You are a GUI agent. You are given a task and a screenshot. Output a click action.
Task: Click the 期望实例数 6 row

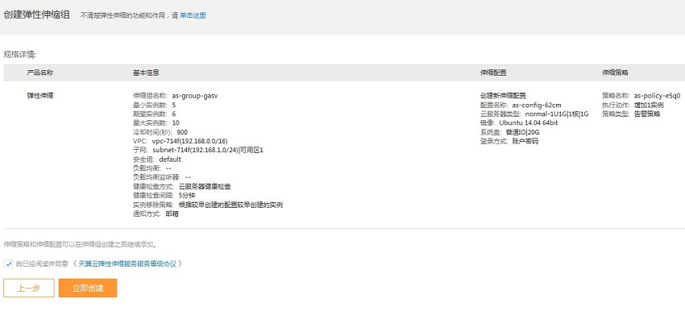click(x=155, y=114)
